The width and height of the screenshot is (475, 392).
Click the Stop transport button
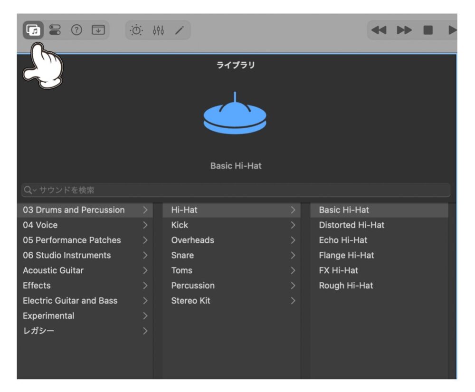[428, 30]
